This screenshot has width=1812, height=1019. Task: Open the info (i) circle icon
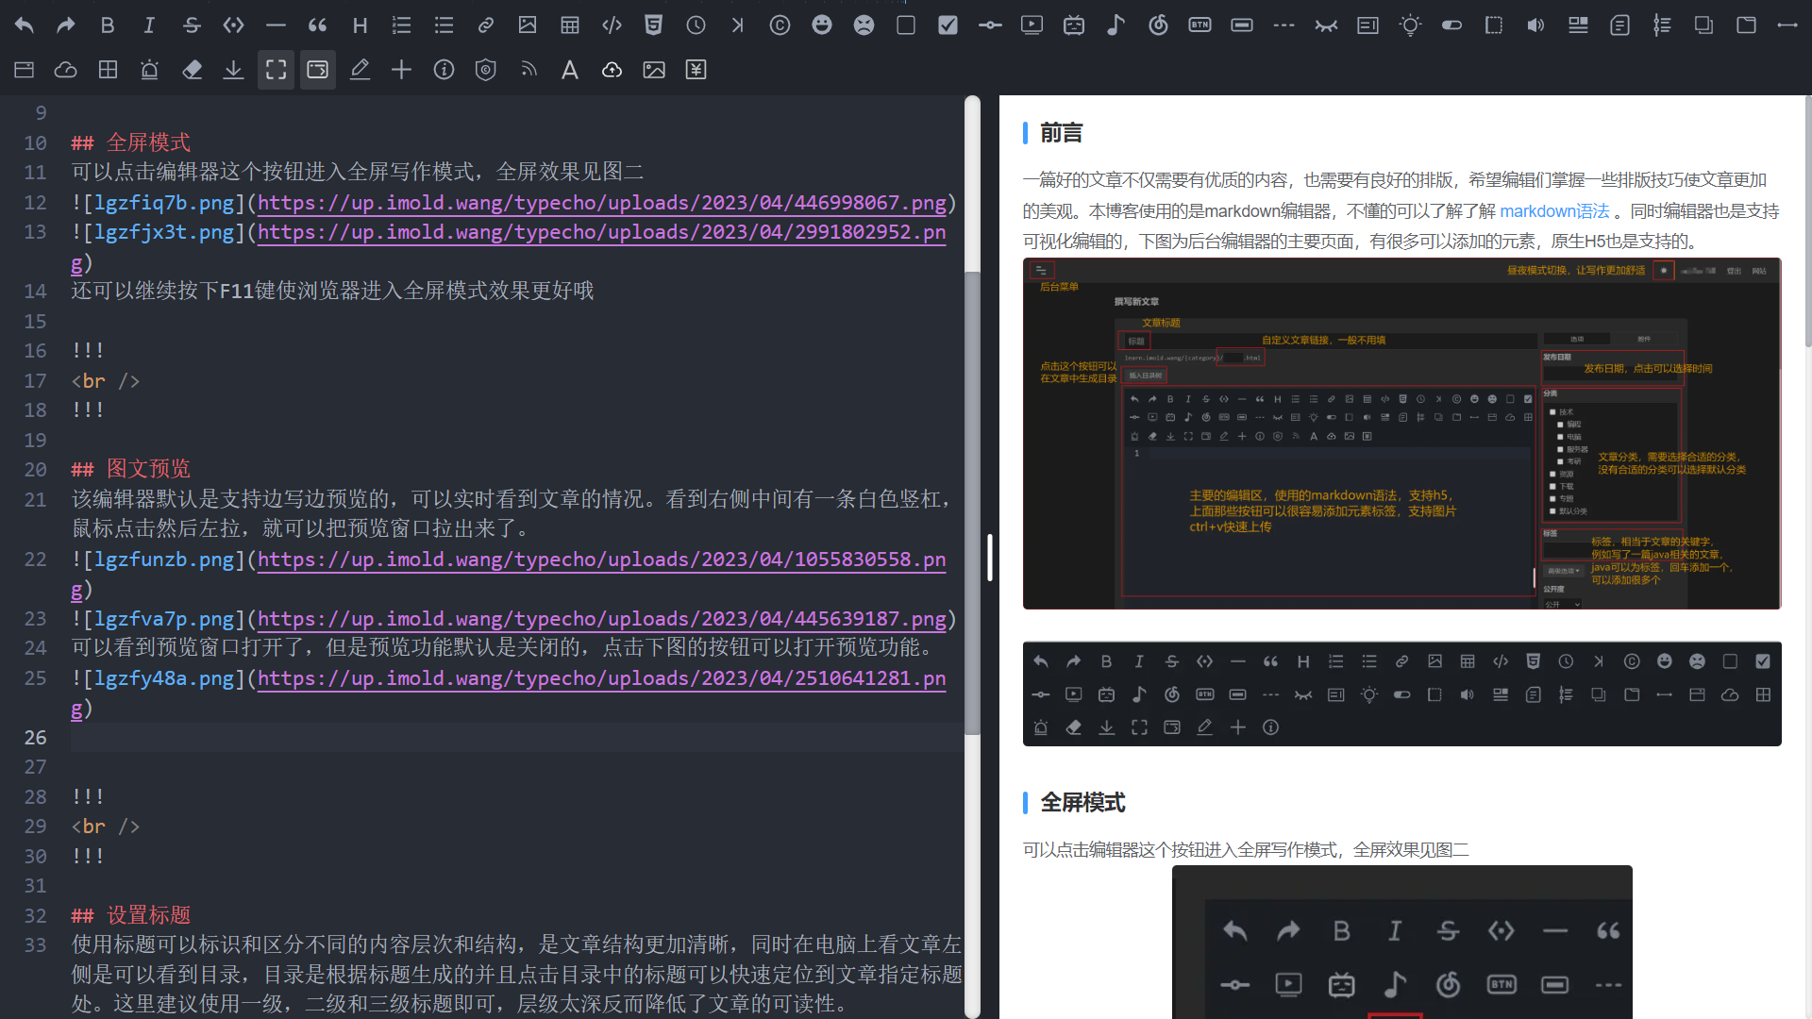[444, 69]
